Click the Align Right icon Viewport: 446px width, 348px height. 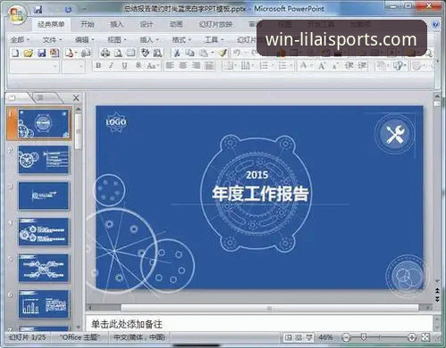pyautogui.click(x=196, y=65)
